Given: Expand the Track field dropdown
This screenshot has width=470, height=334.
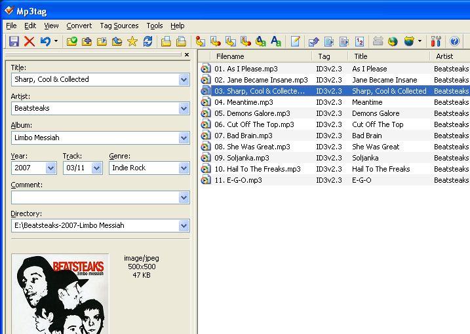Looking at the screenshot, I should 96,168.
